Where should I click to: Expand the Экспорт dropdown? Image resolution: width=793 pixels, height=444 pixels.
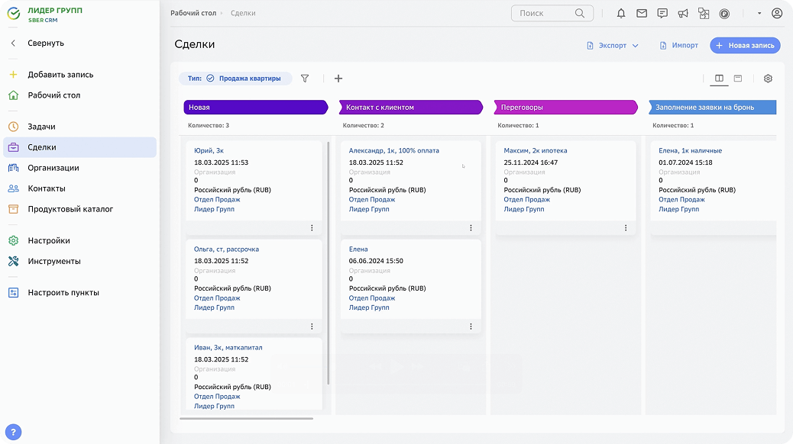pos(613,46)
